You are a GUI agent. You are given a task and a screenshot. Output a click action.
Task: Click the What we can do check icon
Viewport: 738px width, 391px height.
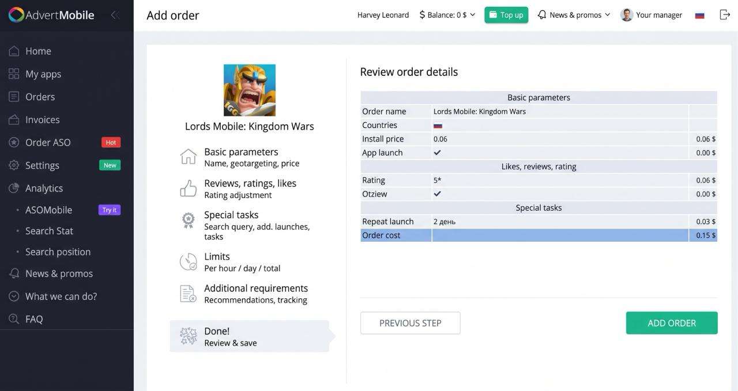[x=14, y=296]
